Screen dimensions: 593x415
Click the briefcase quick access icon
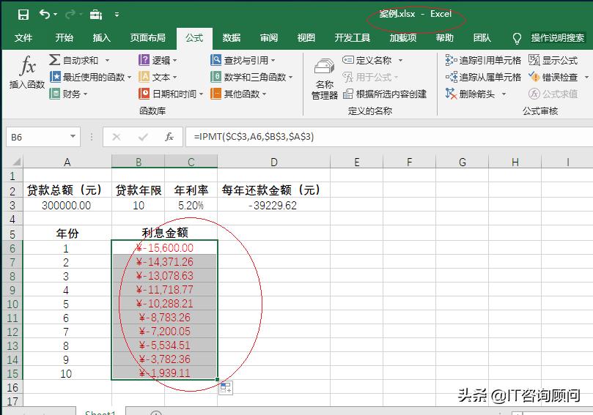point(96,15)
